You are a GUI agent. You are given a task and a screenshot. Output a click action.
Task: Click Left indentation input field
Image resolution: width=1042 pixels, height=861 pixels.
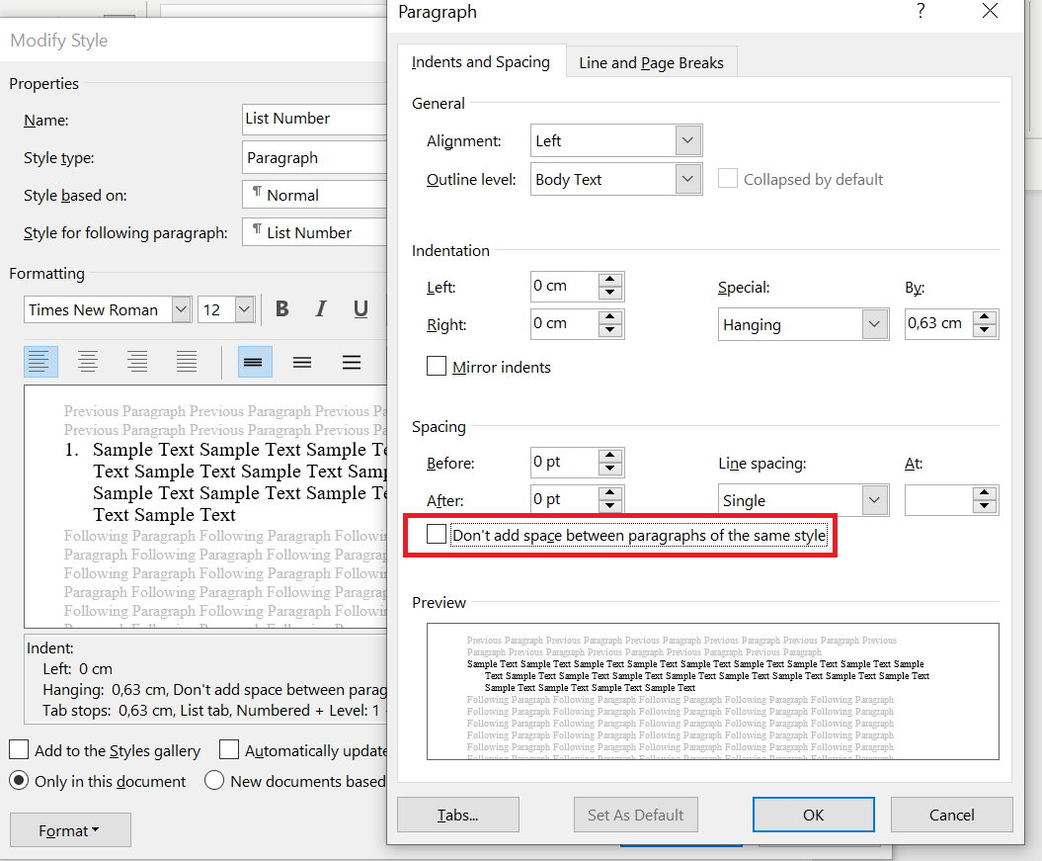pyautogui.click(x=564, y=287)
